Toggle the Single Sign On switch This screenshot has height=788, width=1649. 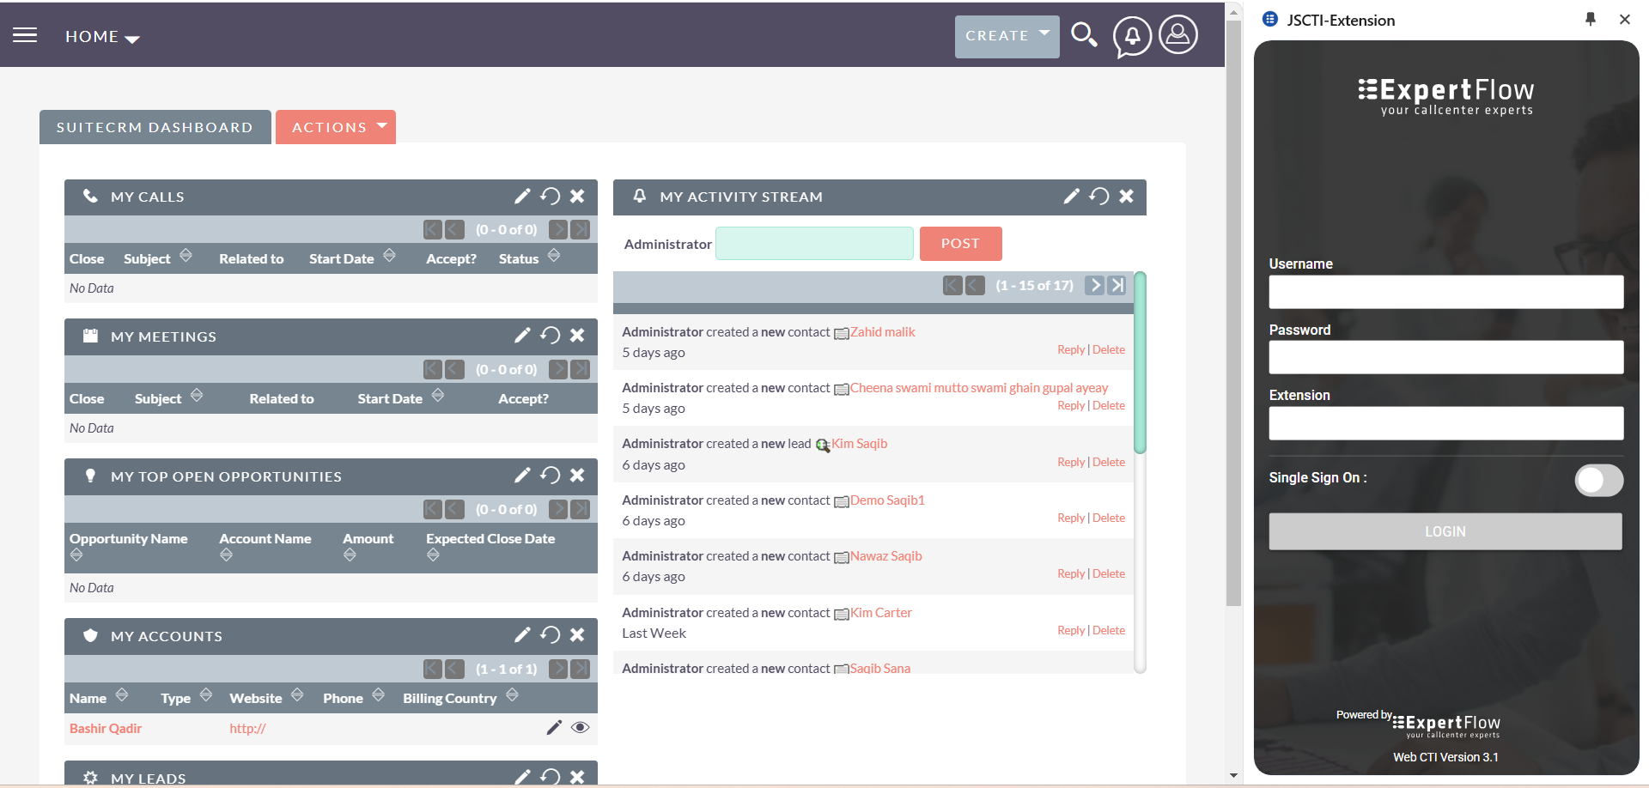(1598, 480)
